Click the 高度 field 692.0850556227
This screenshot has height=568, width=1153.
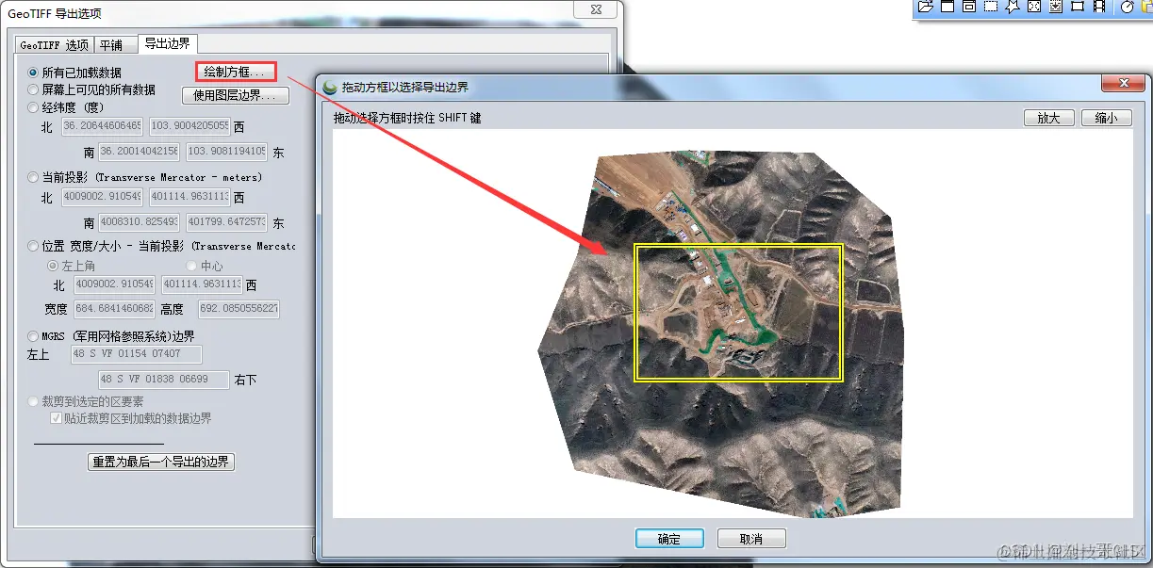(x=239, y=308)
